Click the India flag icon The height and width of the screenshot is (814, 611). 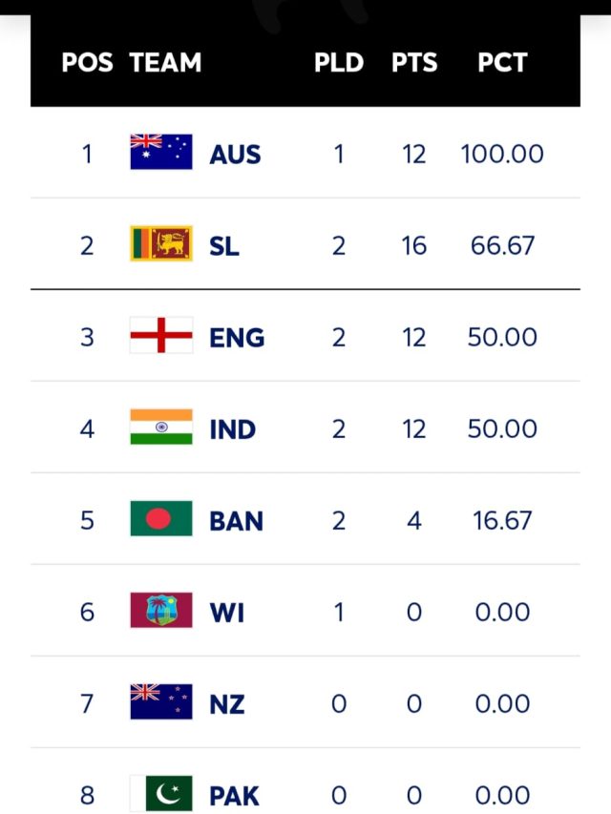tap(161, 427)
